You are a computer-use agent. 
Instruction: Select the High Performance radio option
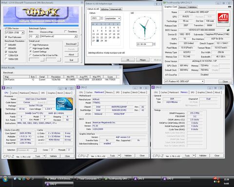click(31, 45)
